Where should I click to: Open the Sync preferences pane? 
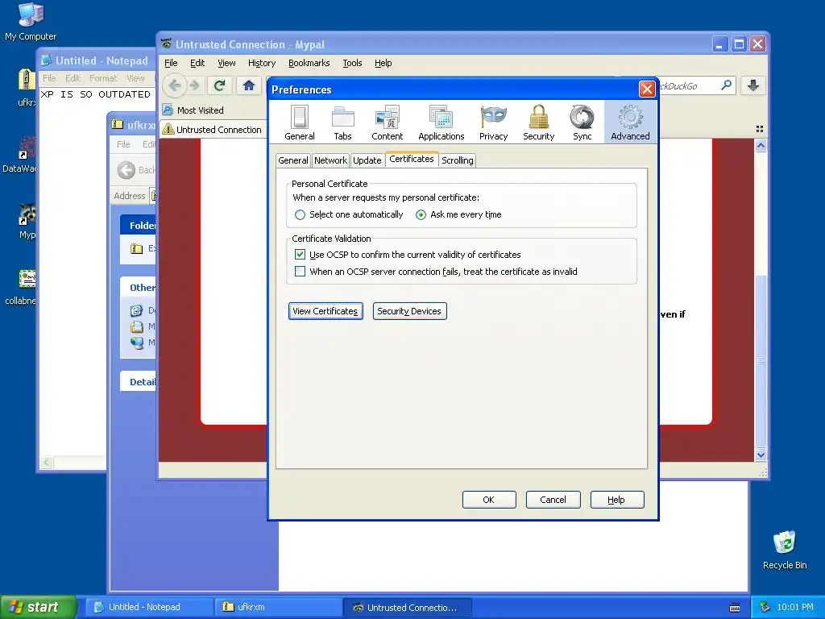tap(582, 123)
